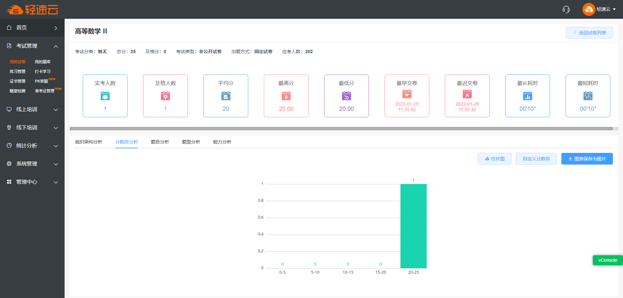Switch to the 组织架构分析 tab
Viewport: 623px width, 298px height.
tap(89, 142)
